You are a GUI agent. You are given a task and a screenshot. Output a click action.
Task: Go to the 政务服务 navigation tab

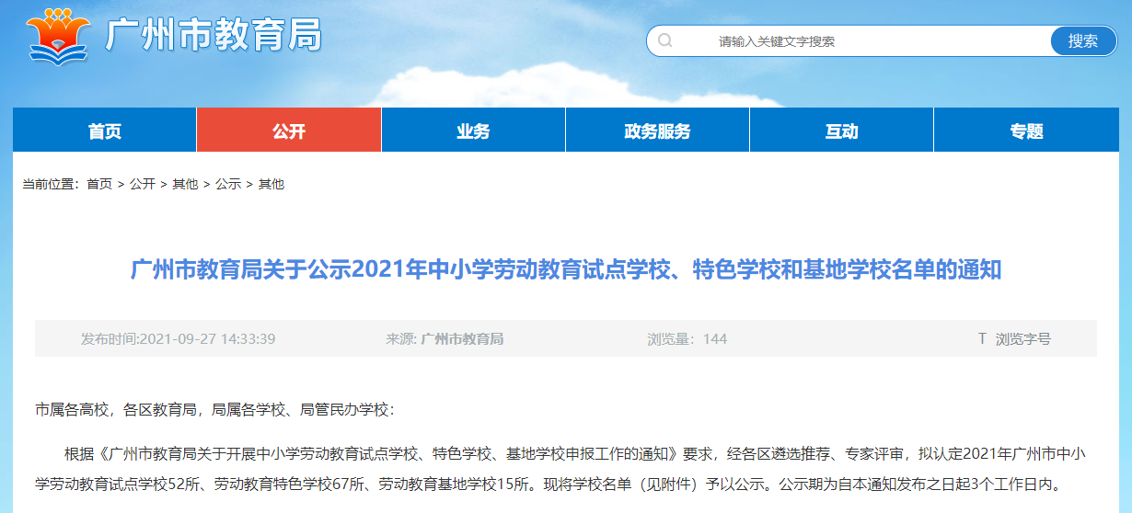[x=657, y=131]
